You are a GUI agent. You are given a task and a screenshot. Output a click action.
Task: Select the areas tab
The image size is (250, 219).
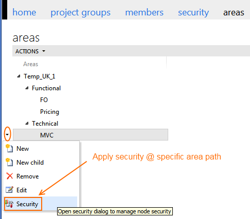(234, 13)
